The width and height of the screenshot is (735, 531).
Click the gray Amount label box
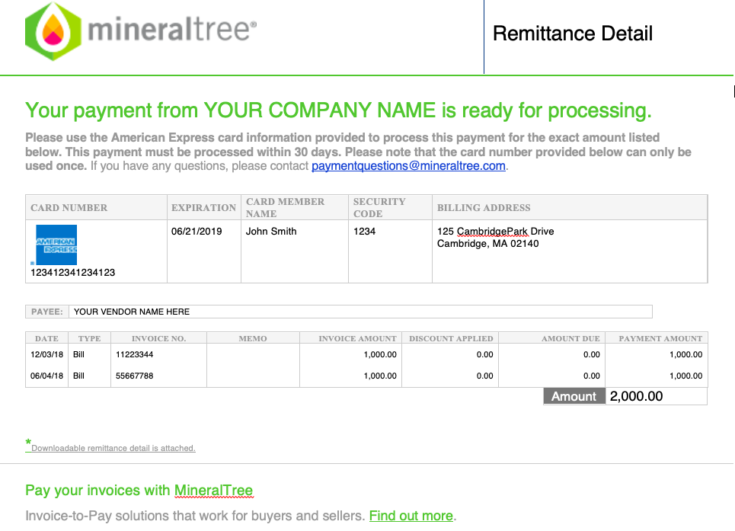click(x=574, y=396)
